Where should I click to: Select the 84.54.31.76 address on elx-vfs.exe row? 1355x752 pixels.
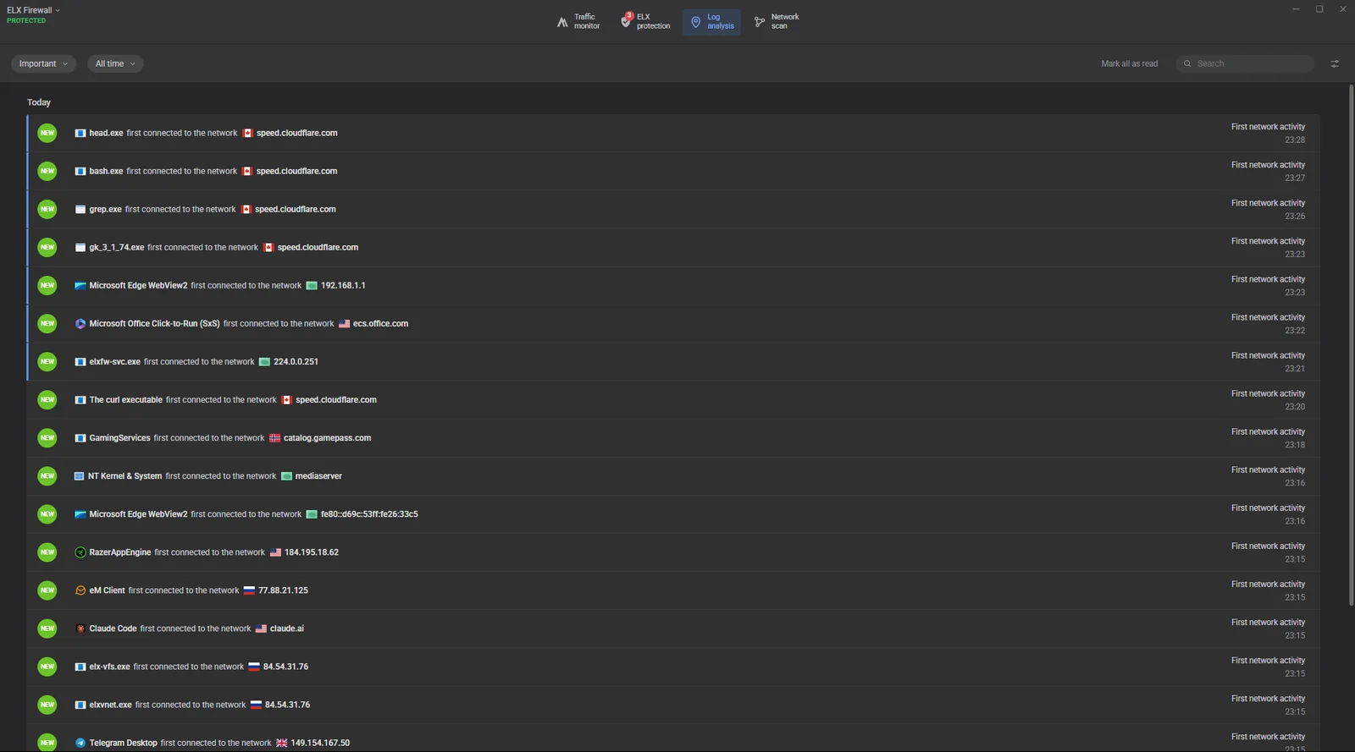coord(285,667)
